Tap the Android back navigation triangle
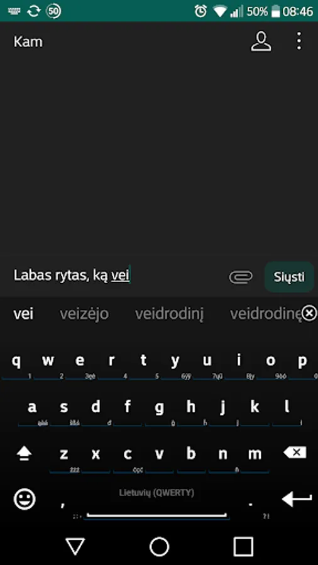This screenshot has height=565, width=318. pyautogui.click(x=75, y=546)
